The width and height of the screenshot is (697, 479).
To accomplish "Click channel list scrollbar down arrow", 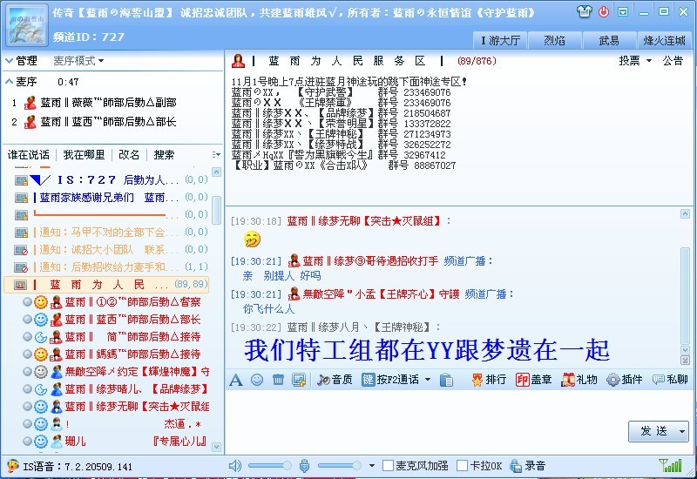I will click(216, 447).
